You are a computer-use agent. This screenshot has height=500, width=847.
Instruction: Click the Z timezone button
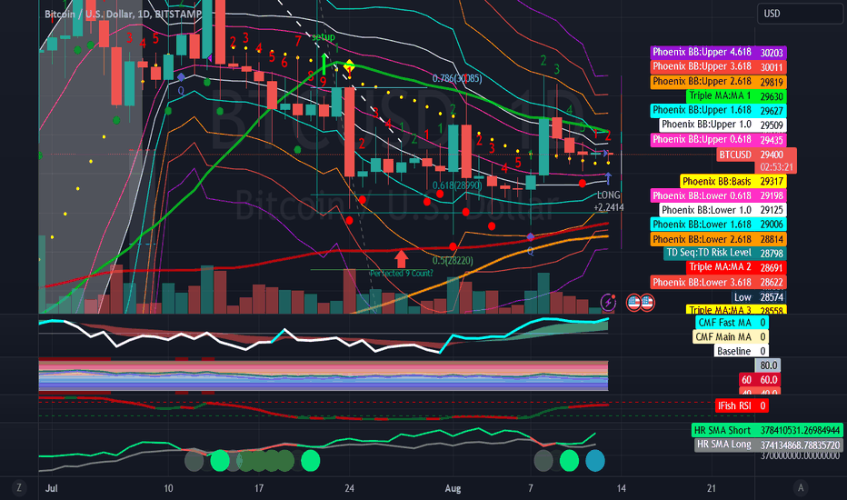tap(19, 488)
